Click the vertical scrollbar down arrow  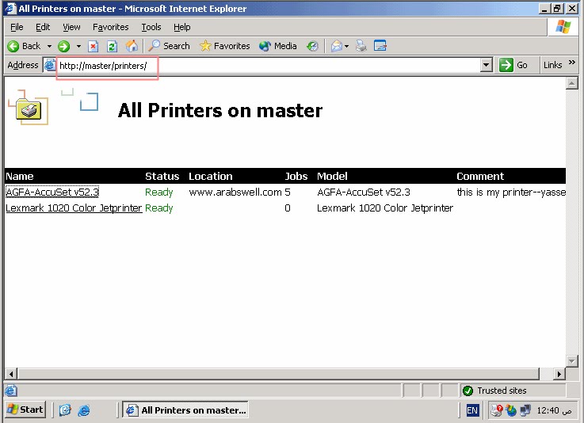click(x=571, y=360)
